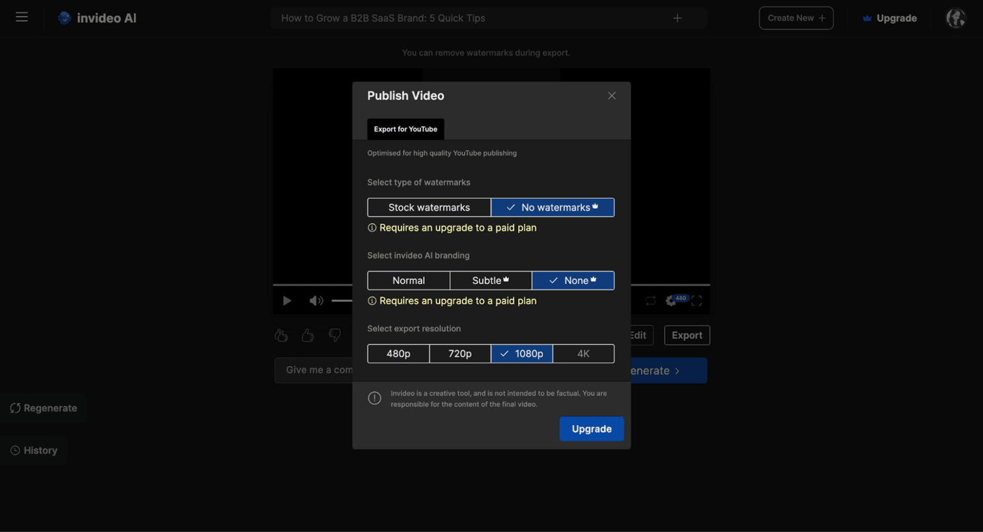The image size is (983, 532).
Task: Select the Stock watermarks option
Action: 429,207
